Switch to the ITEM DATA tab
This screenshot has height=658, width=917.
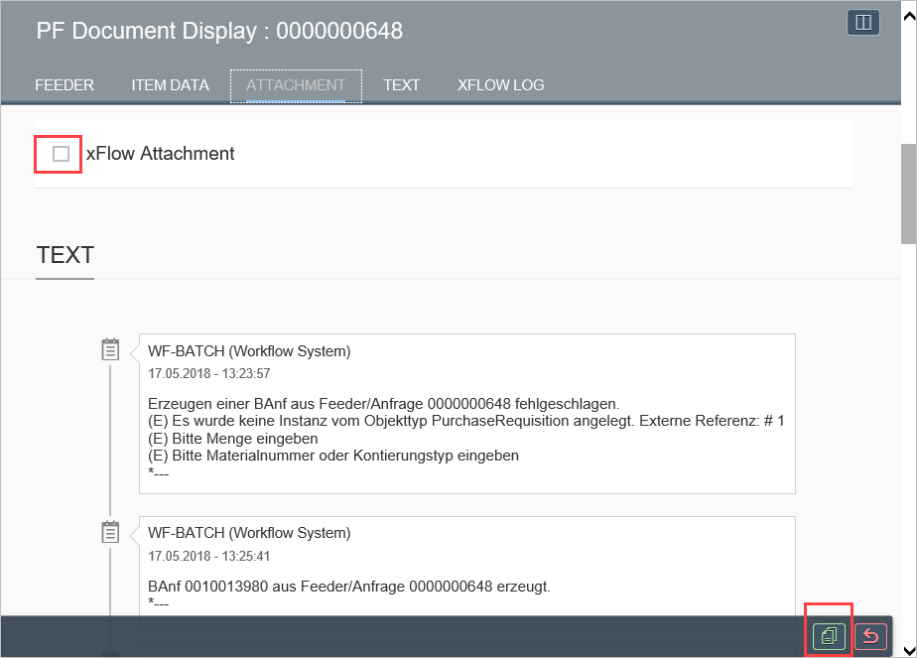click(170, 85)
